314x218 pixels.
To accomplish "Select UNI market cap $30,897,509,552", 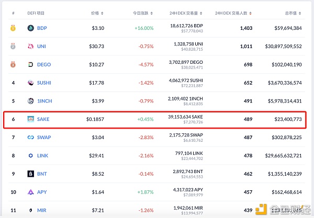I will click(283, 46).
